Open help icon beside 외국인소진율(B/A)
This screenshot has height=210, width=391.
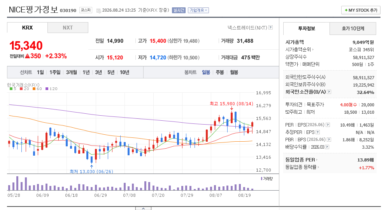(x=329, y=92)
